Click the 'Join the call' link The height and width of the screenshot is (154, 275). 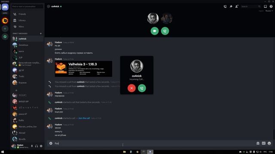click(x=84, y=118)
